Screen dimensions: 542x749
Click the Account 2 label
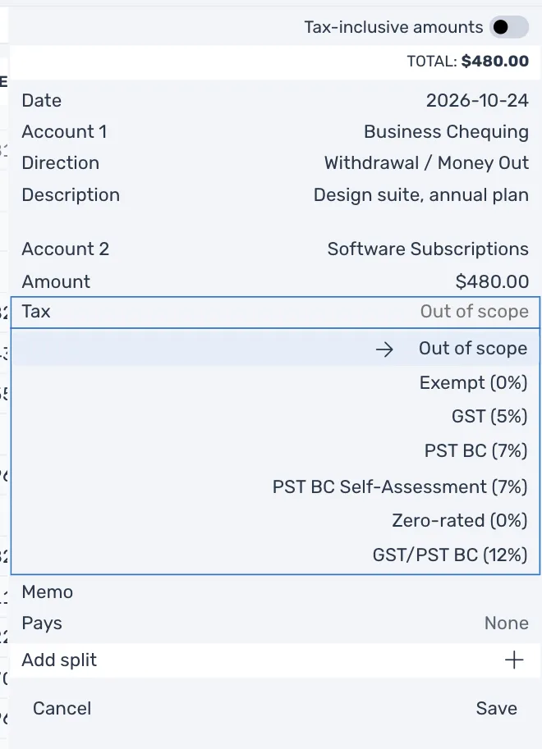click(65, 249)
